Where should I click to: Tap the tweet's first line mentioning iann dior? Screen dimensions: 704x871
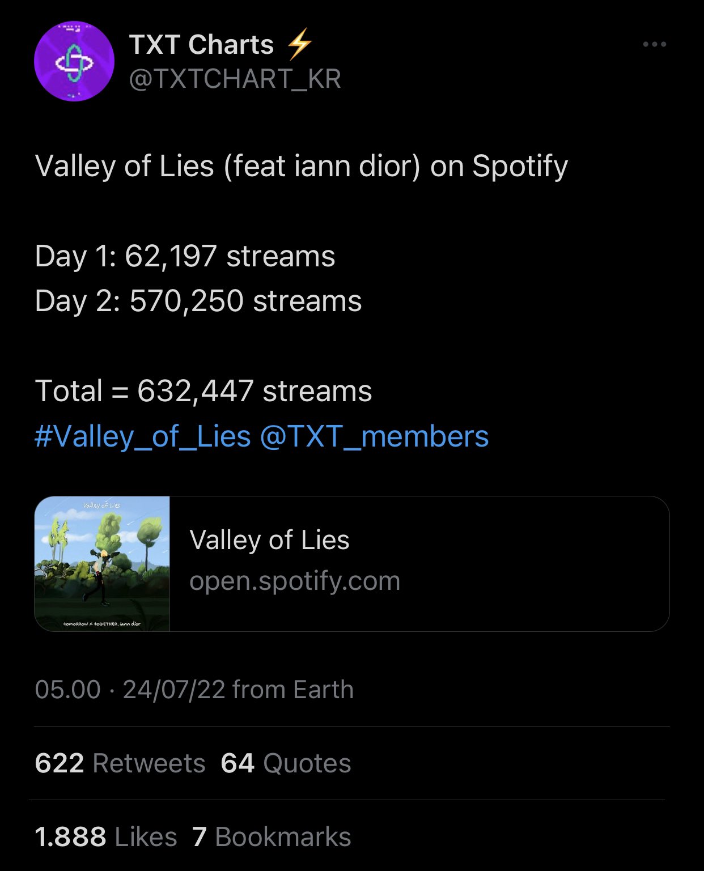(301, 167)
